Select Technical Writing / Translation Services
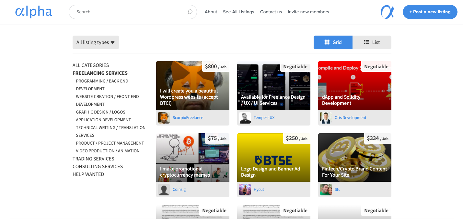The height and width of the screenshot is (219, 463). [x=111, y=131]
